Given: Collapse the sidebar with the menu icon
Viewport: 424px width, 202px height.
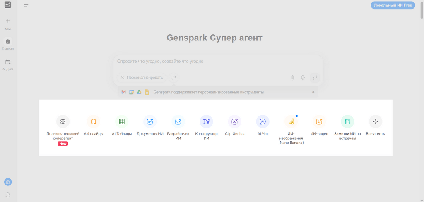Looking at the screenshot, I should pos(26,5).
